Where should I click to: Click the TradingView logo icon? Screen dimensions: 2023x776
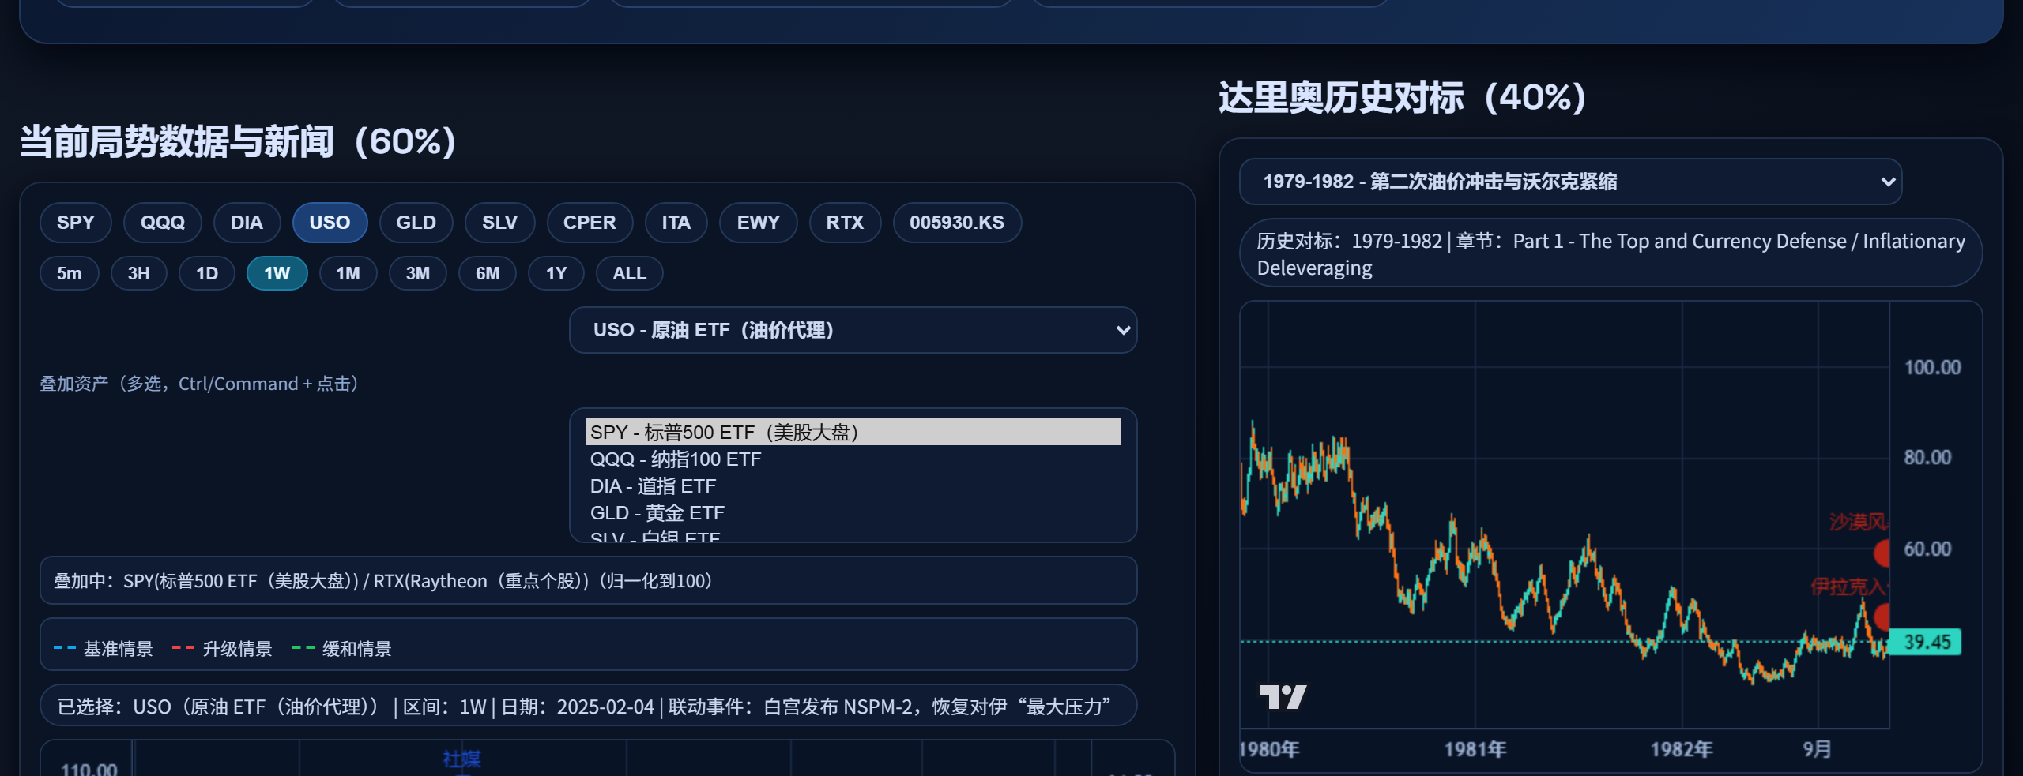click(1282, 696)
